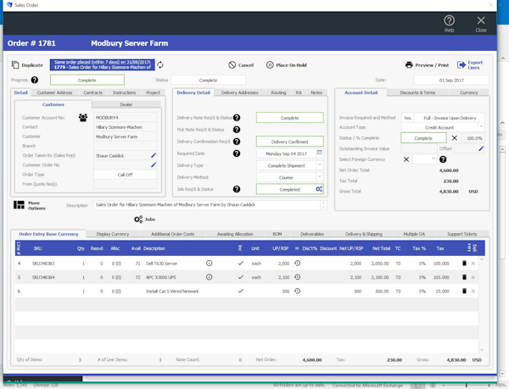Viewport: 509px width, 389px height.
Task: Open the Order Type Call Off field
Action: (x=125, y=175)
